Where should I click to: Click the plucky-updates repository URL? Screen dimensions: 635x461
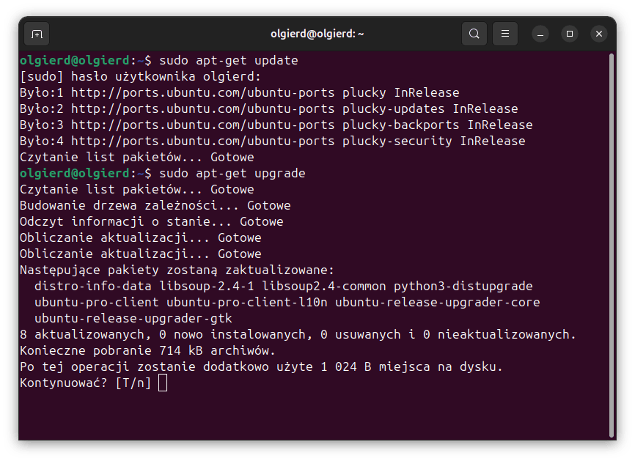(202, 108)
